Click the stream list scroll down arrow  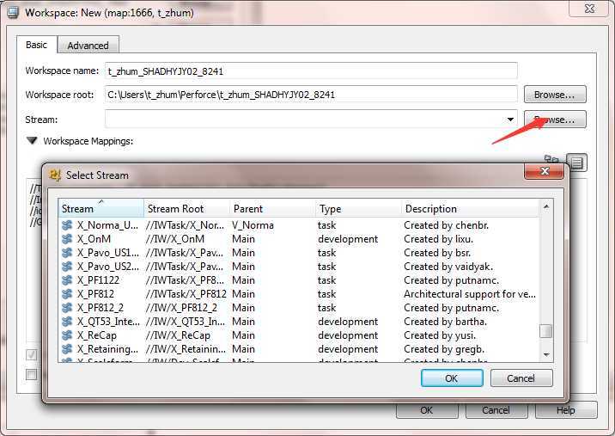(546, 354)
